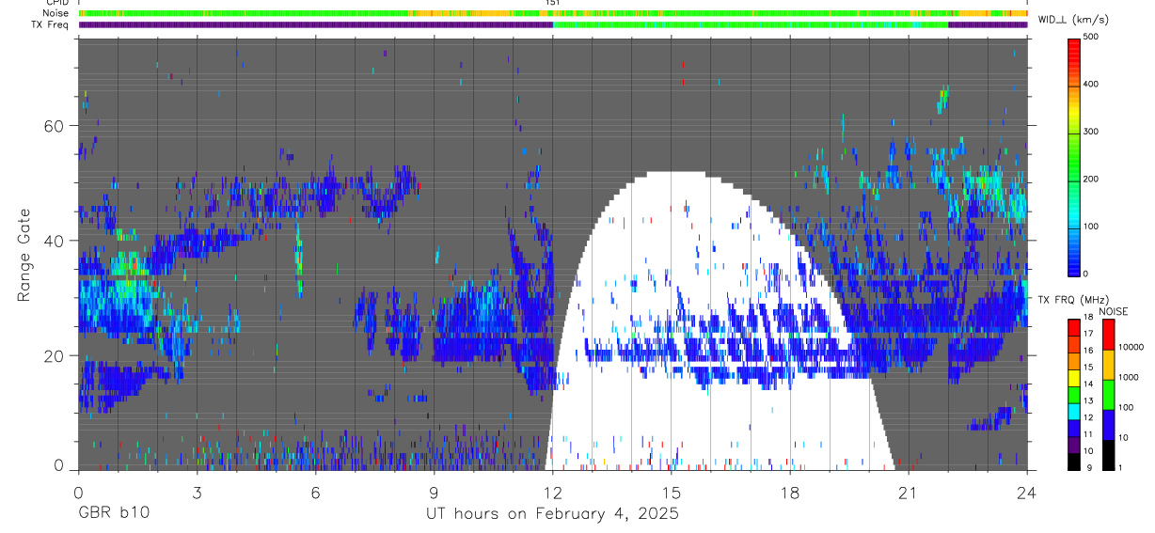
Task: Click the "CPID" row label at top
Action: point(58,3)
